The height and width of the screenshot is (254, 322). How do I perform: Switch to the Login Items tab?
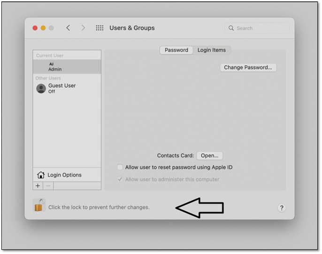pos(211,50)
